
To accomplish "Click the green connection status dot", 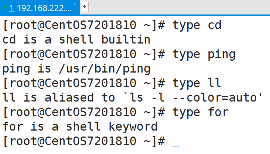I will point(5,7).
